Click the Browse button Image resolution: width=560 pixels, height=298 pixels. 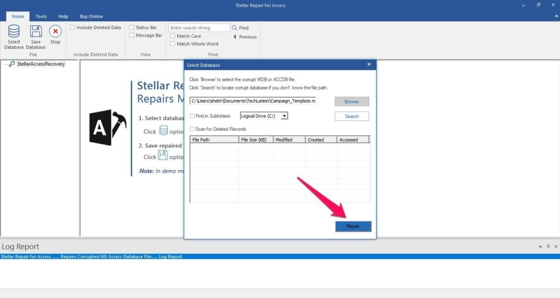[x=352, y=101]
